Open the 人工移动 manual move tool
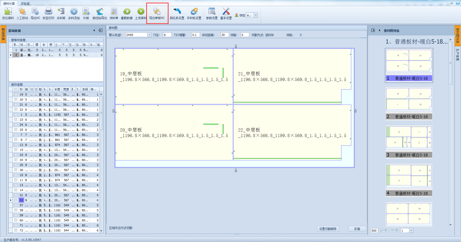The width and height of the screenshot is (461, 242). (x=22, y=14)
